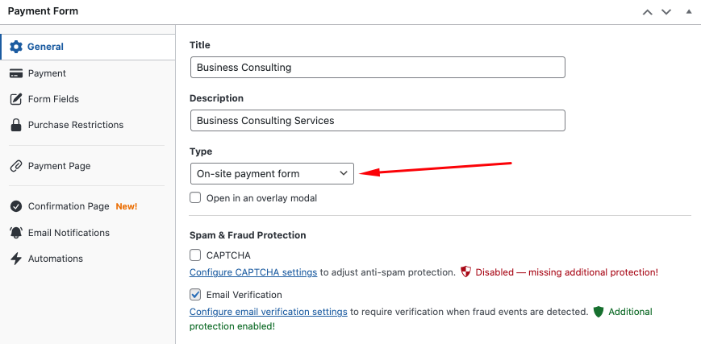
Task: Click the Email Notifications bell icon
Action: (x=15, y=233)
